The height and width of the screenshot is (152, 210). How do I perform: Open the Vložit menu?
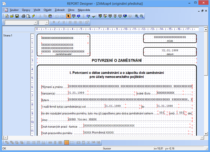click(37, 10)
